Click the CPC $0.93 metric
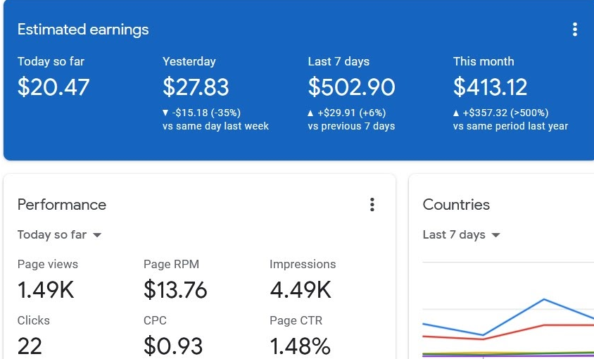594x359 pixels. coord(173,345)
